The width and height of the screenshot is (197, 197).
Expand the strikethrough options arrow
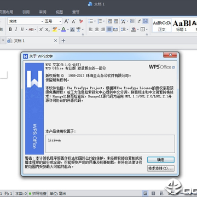click(36, 30)
